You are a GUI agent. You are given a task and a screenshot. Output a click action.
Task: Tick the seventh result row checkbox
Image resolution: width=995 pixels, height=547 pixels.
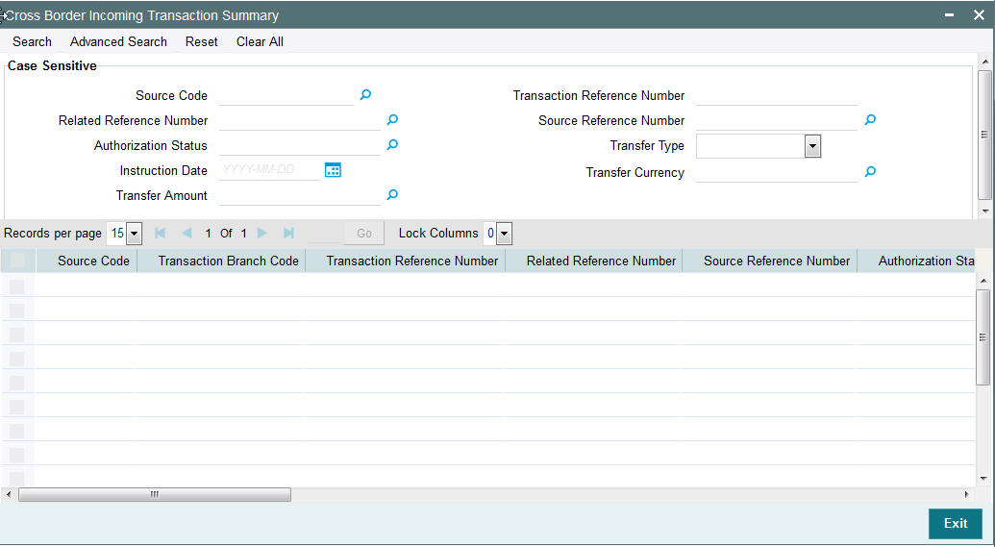click(17, 431)
